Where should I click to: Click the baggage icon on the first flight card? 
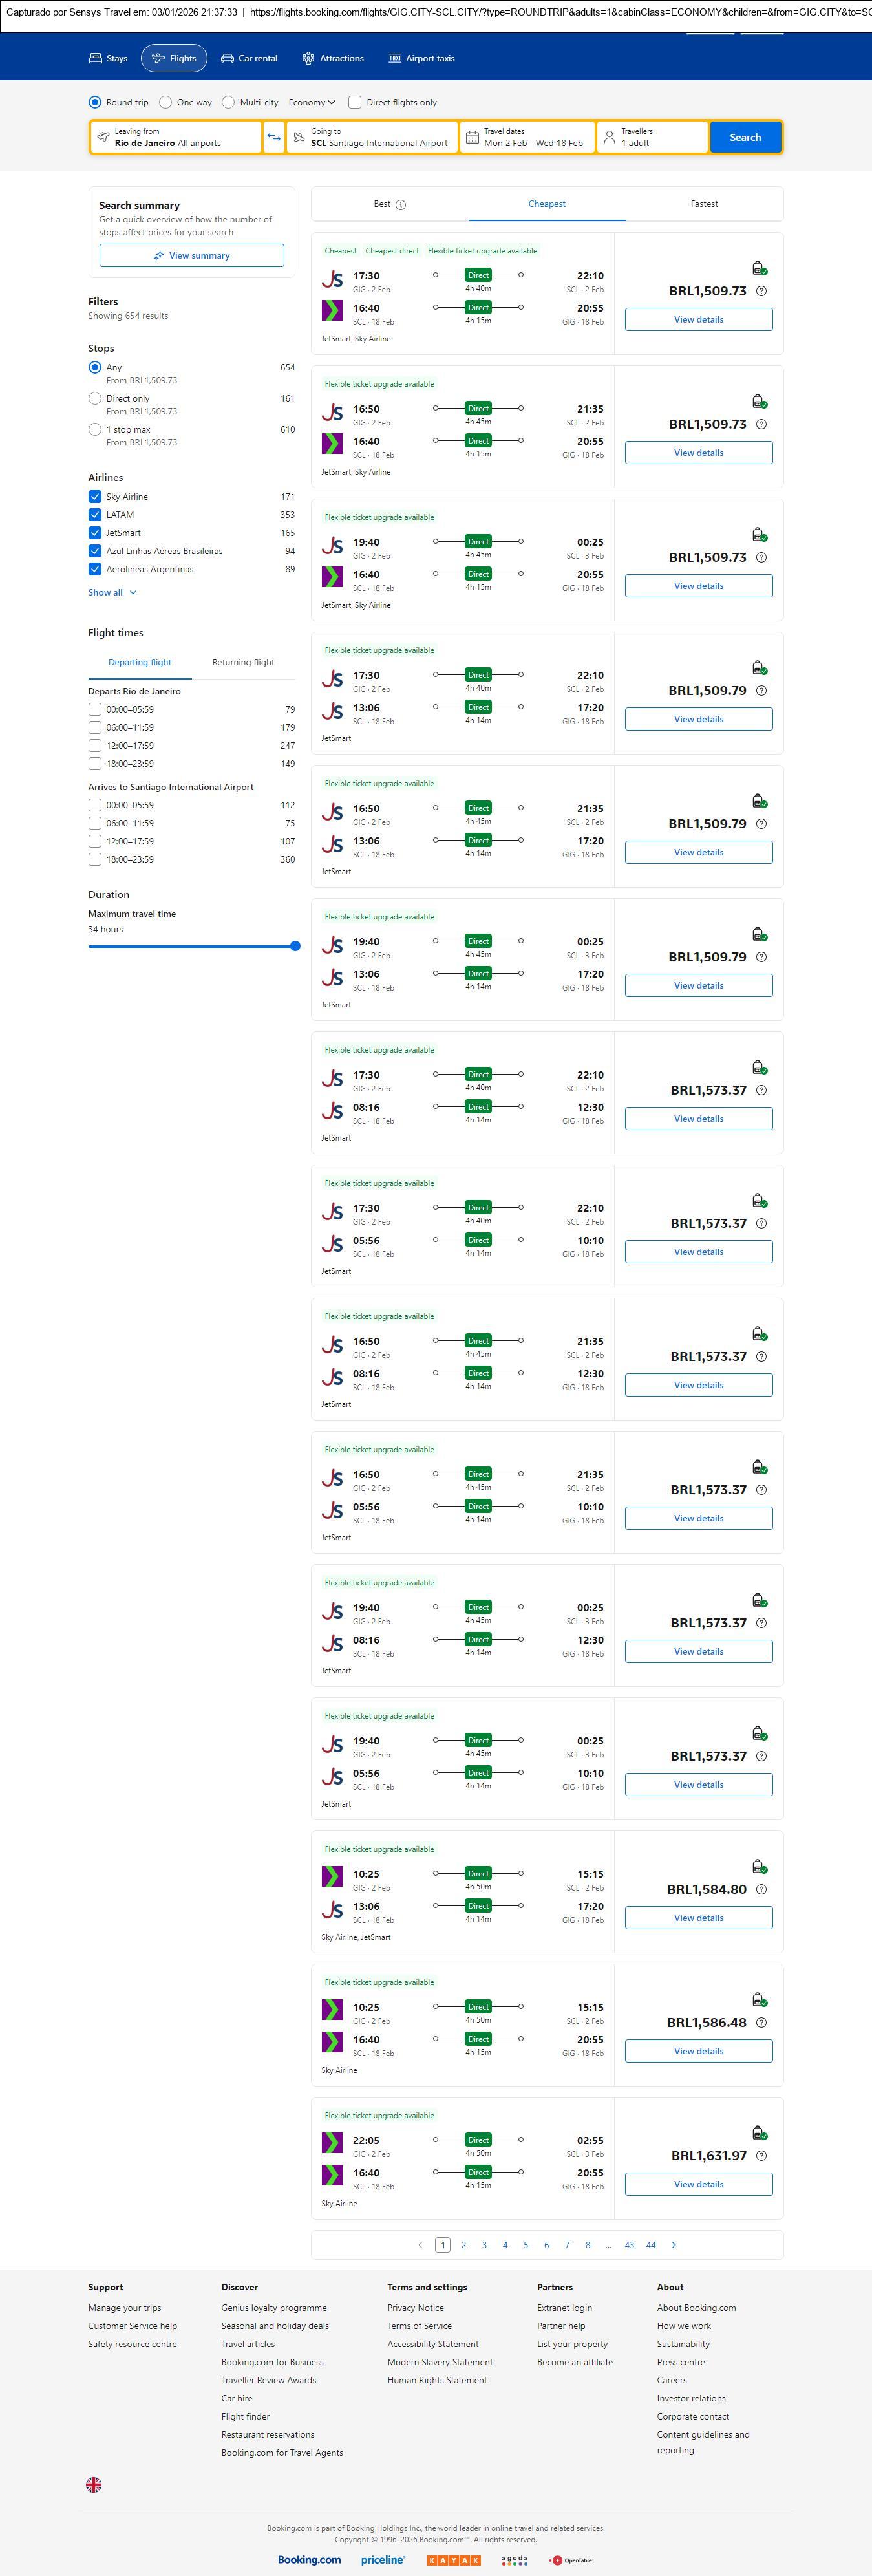pos(759,268)
